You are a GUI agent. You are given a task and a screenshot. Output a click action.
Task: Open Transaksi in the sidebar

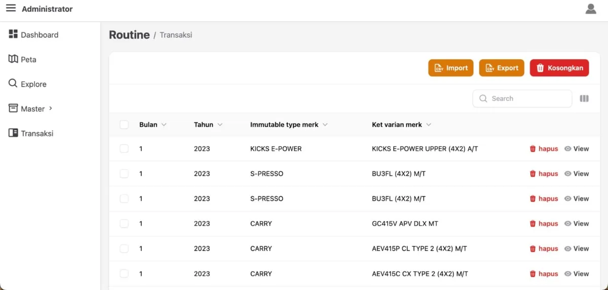(31, 133)
